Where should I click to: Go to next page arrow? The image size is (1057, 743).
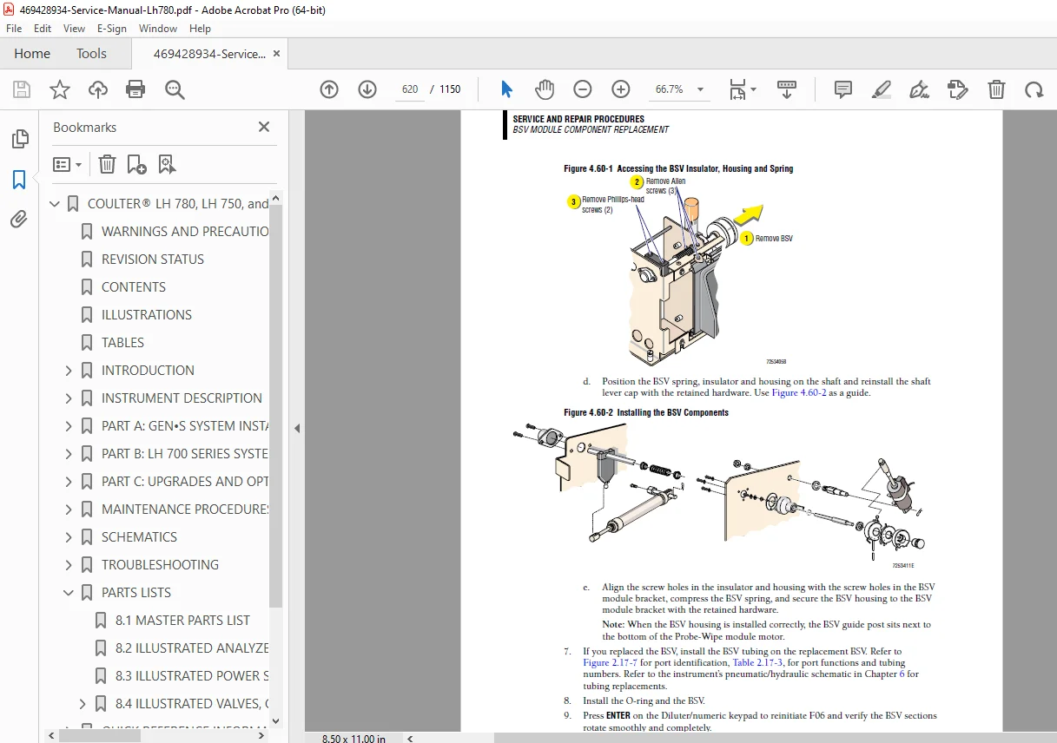tap(367, 89)
